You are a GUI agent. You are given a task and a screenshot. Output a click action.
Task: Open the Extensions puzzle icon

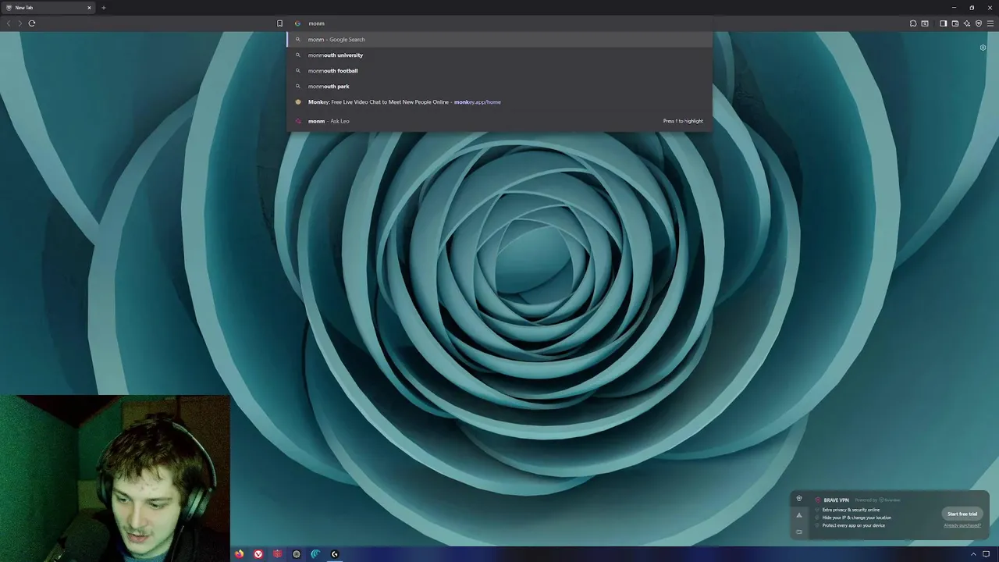pos(913,23)
